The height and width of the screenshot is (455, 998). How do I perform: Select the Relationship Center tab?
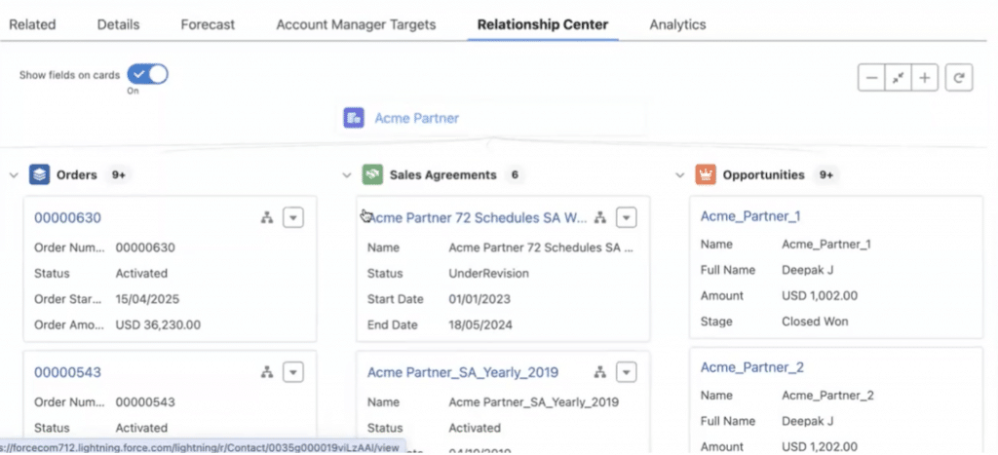(x=543, y=24)
